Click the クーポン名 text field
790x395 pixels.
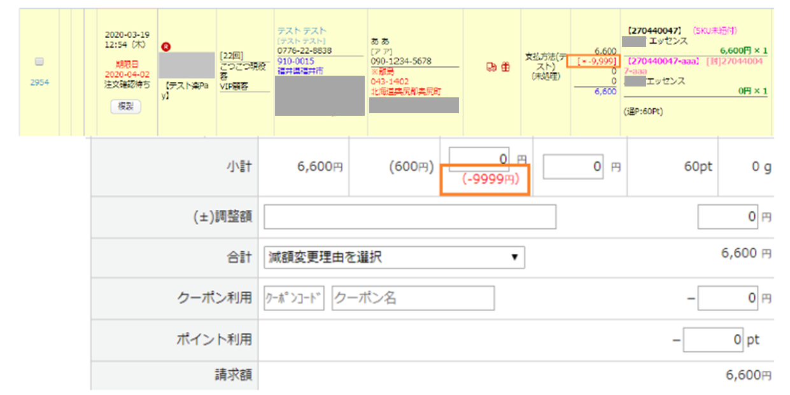coord(413,298)
